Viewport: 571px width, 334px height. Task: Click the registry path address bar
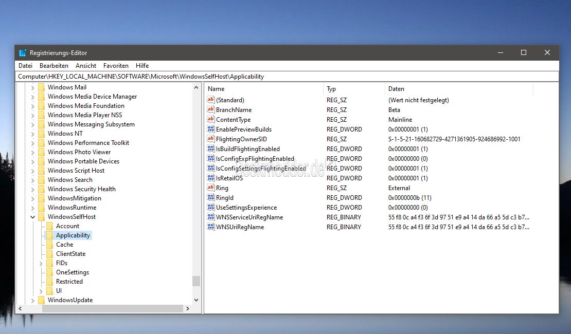(287, 77)
